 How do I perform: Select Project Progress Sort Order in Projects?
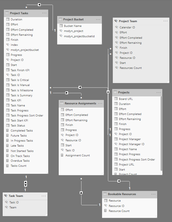coord(137,159)
